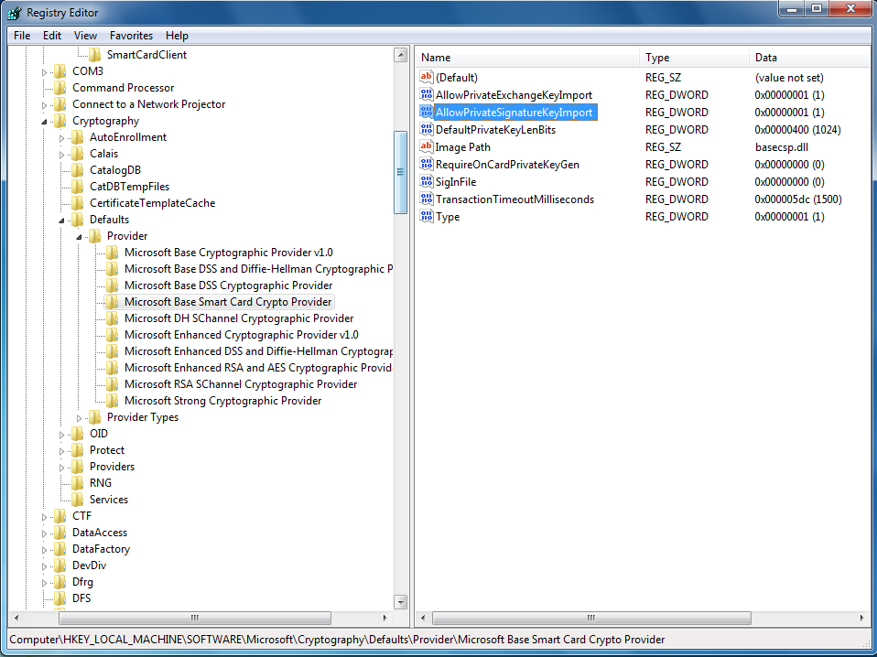Click the Cryptography folder icon
This screenshot has height=657, width=877.
[x=60, y=121]
